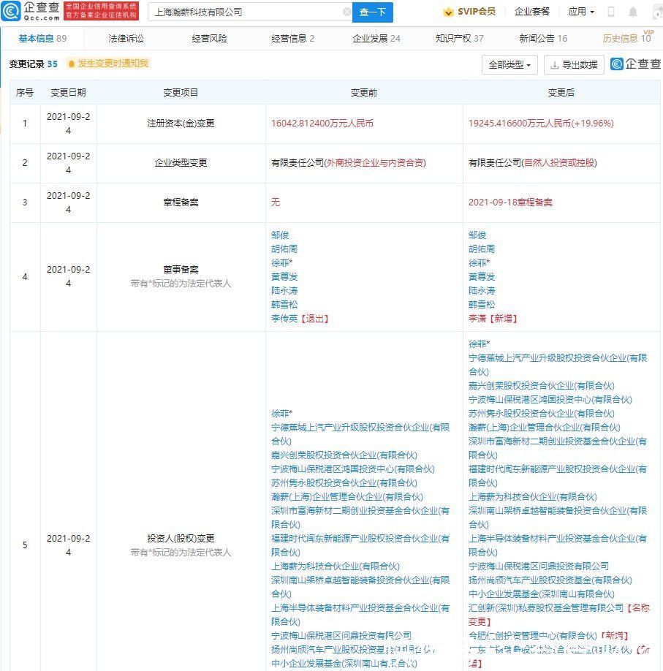The height and width of the screenshot is (671, 663).
Task: Click the 19245.416600万元人民币(+19.96%) value
Action: [x=541, y=124]
